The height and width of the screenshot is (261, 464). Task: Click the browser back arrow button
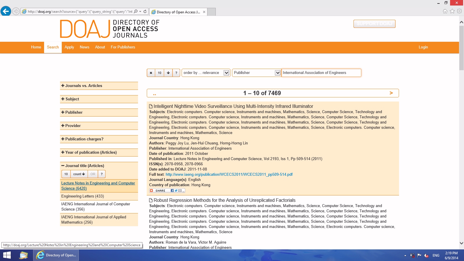(6, 11)
